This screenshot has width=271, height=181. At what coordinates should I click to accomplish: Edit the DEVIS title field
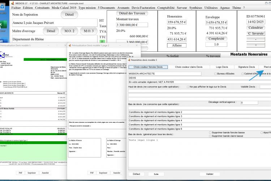point(199,78)
